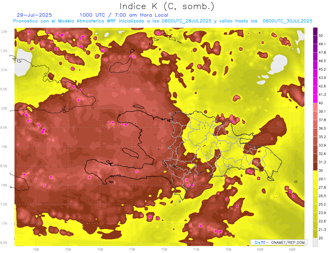The image size is (328, 253).
Task: Click the map title "Indice K (C, somb.)"
Action: (167, 6)
